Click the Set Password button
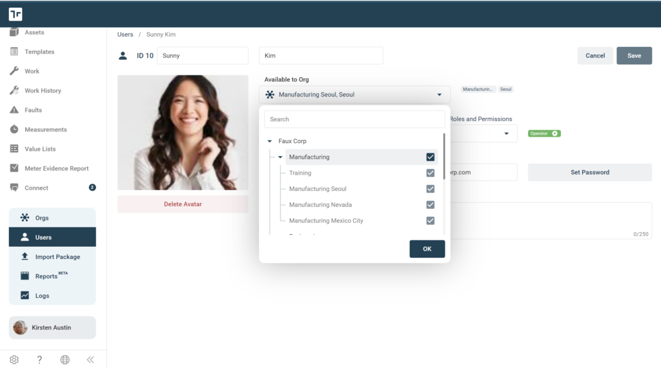The image size is (661, 368). click(x=590, y=172)
